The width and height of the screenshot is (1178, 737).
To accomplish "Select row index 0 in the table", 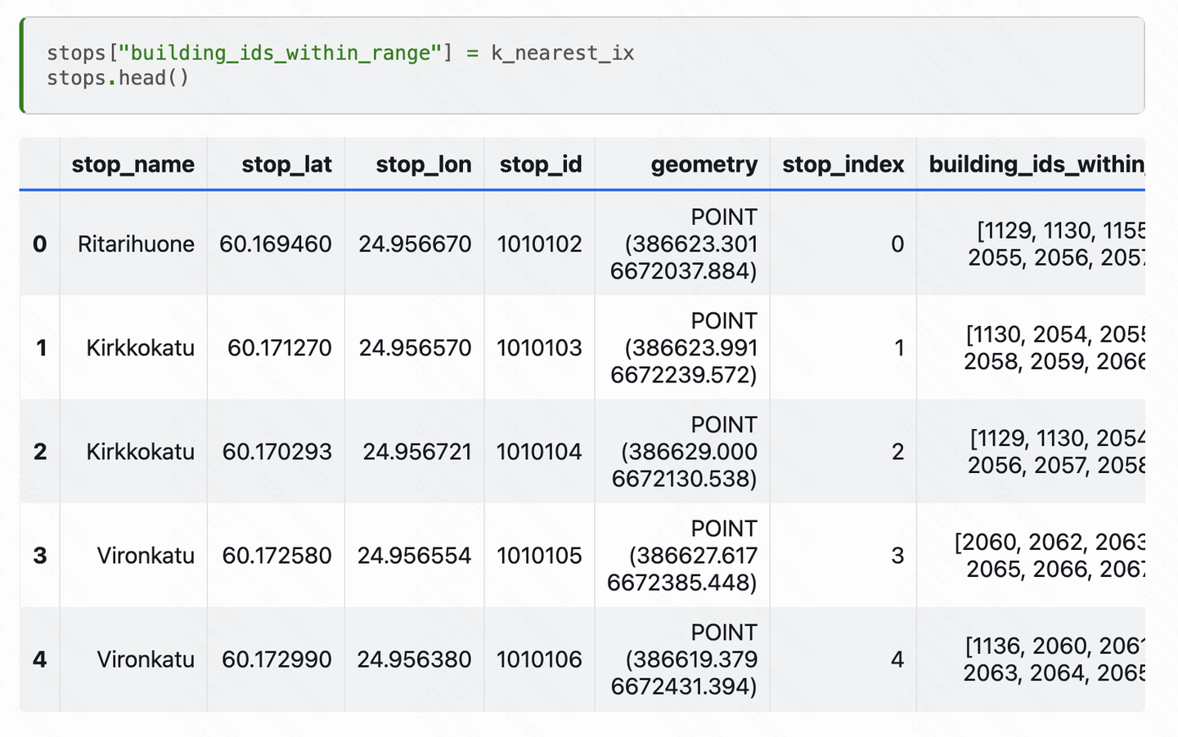I will (40, 243).
